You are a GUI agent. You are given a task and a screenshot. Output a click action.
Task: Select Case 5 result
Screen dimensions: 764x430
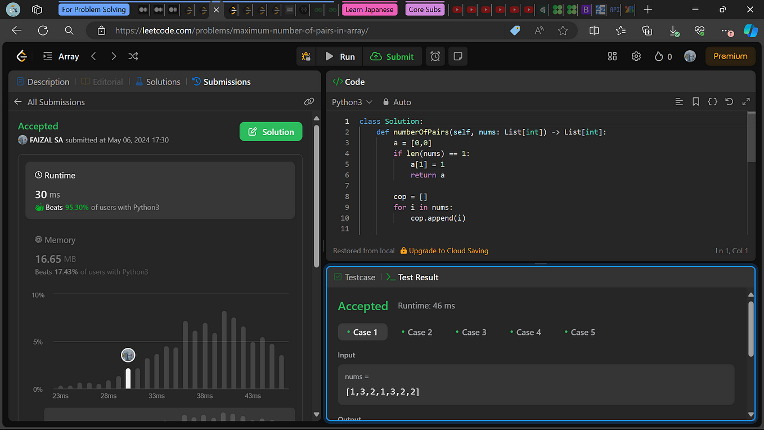(x=579, y=332)
